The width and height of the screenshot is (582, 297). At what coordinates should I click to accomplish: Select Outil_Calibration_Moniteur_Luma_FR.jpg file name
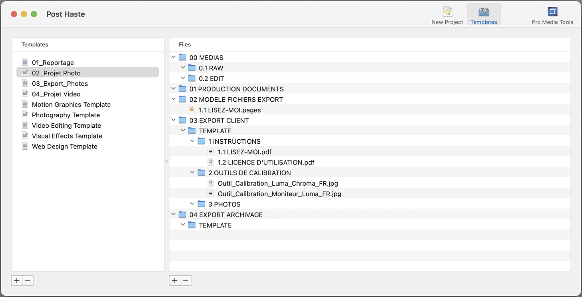click(x=279, y=194)
